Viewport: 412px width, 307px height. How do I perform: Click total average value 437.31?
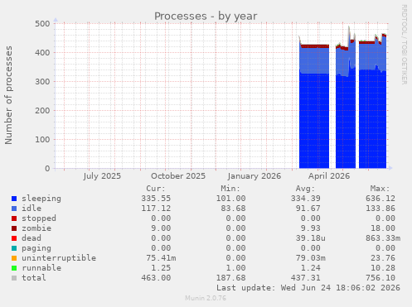pos(306,278)
